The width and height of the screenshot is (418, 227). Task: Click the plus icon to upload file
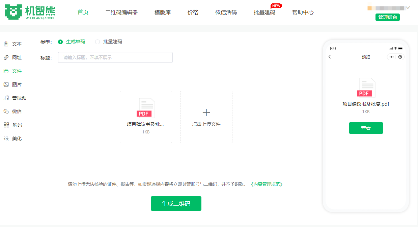(206, 112)
